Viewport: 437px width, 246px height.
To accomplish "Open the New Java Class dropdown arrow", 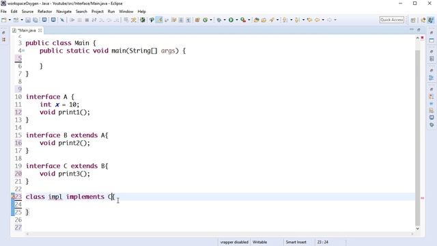I will coord(211,20).
